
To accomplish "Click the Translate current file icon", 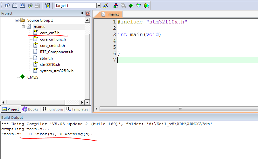I will click(7, 5).
